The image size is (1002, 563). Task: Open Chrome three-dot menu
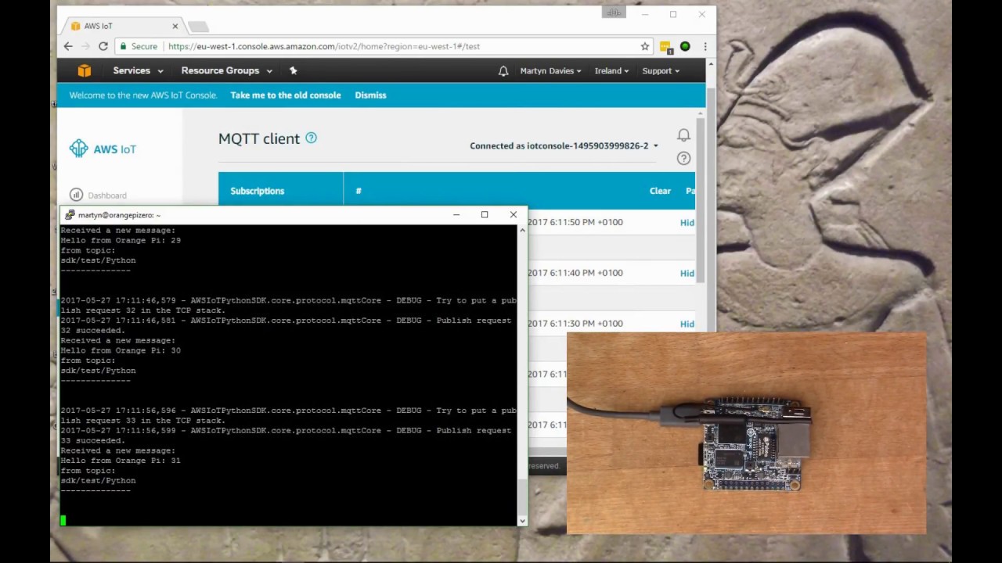click(705, 46)
